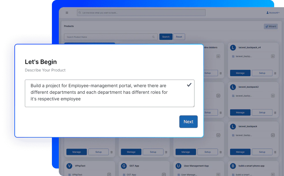Image resolution: width=284 pixels, height=176 pixels.
Task: Click the 'Let me know what you want to build' field
Action: click(141, 13)
